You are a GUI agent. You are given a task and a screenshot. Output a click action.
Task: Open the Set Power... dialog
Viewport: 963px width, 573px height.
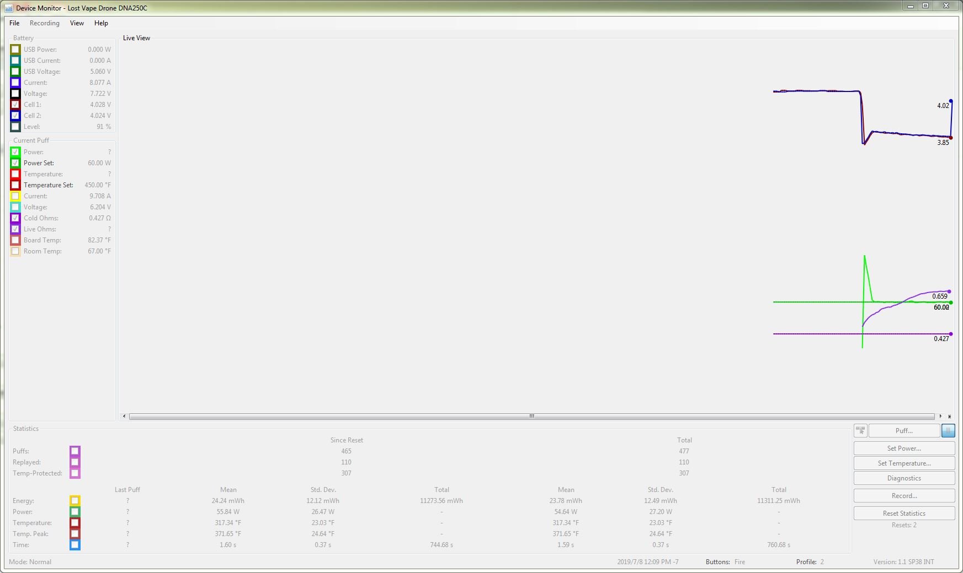click(904, 448)
